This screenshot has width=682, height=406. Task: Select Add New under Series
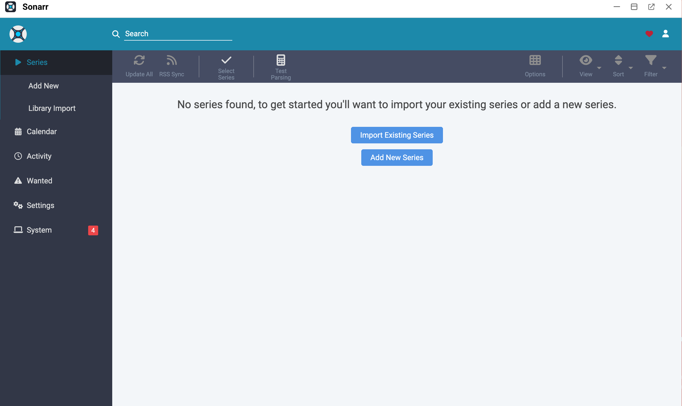pos(43,86)
